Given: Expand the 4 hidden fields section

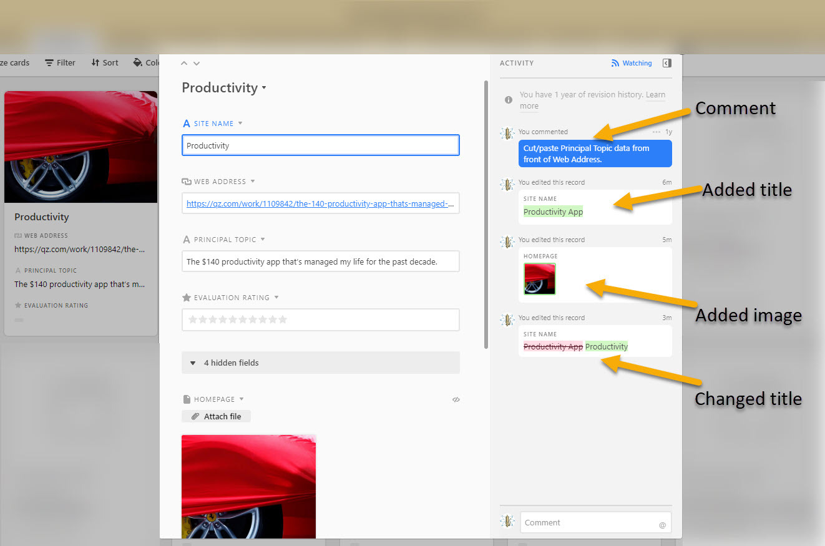Looking at the screenshot, I should (x=321, y=363).
